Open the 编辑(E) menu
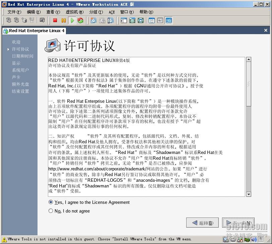The width and height of the screenshot is (272, 244). [x=33, y=12]
